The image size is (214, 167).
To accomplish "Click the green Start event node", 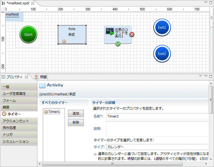I will (x=28, y=35).
